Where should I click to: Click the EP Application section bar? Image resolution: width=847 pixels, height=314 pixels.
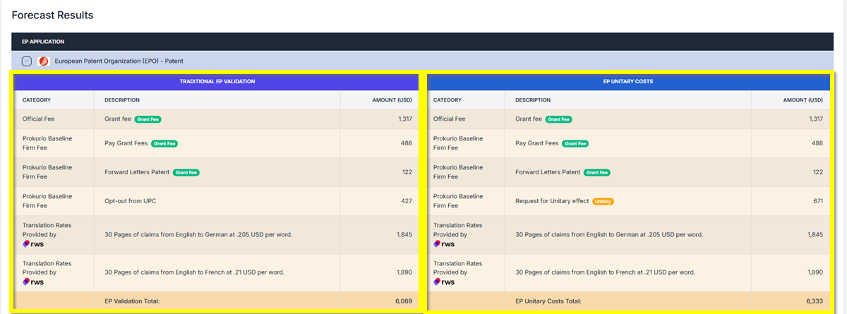point(423,42)
